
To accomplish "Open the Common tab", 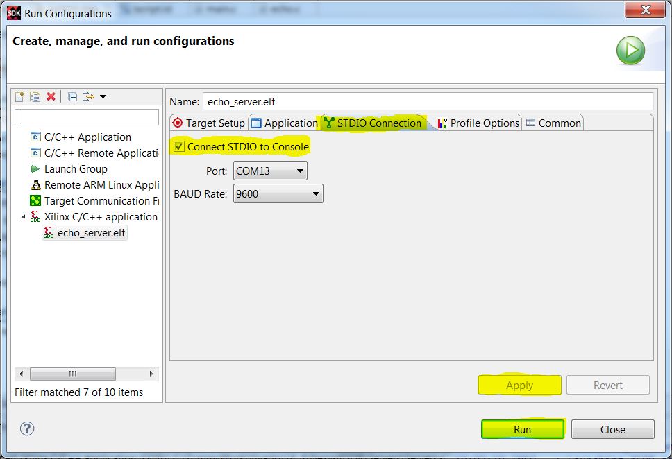I will pos(554,123).
